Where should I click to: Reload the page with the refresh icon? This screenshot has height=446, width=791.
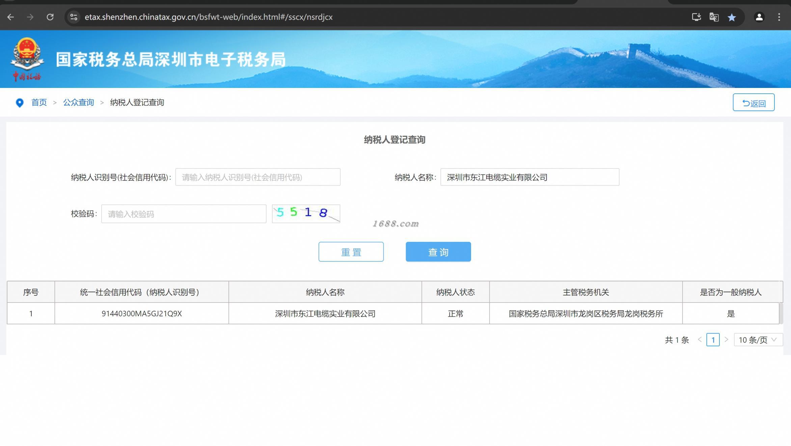pos(50,17)
